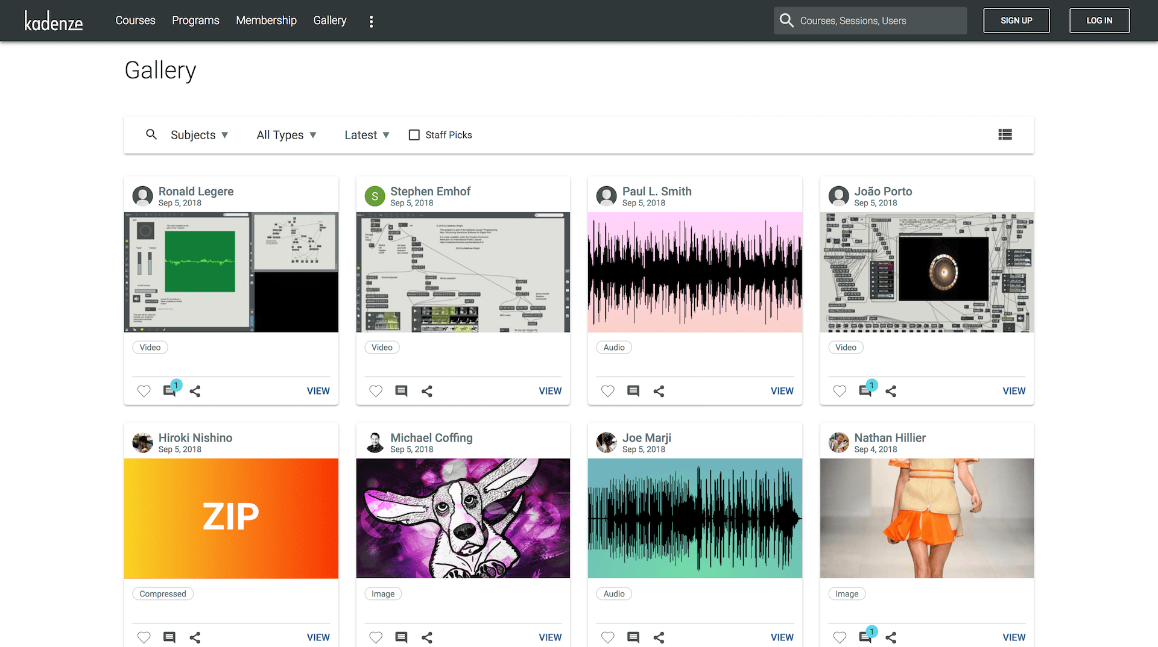This screenshot has height=647, width=1158.
Task: Open comments on João Porto's post
Action: [x=865, y=391]
